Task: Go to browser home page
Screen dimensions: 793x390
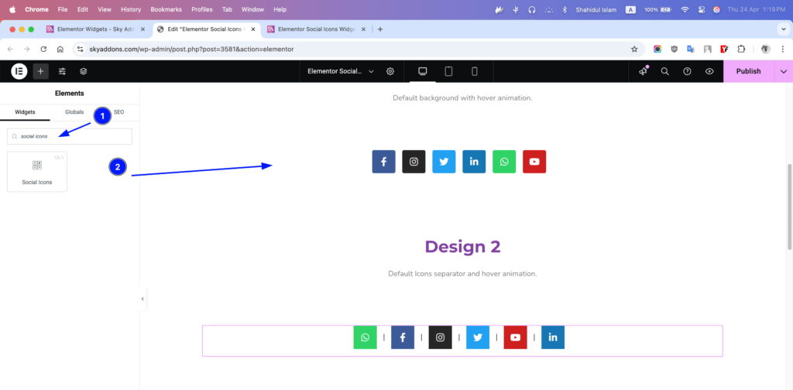Action: click(60, 49)
